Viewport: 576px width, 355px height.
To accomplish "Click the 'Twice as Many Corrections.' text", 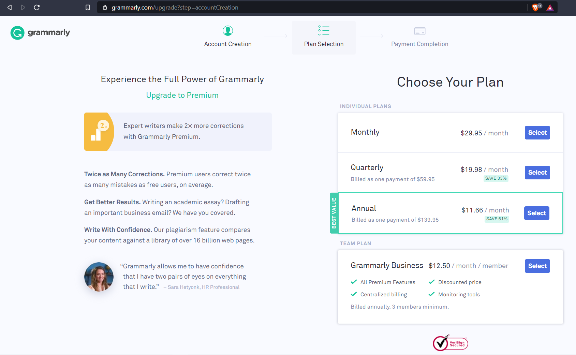I will (x=124, y=174).
